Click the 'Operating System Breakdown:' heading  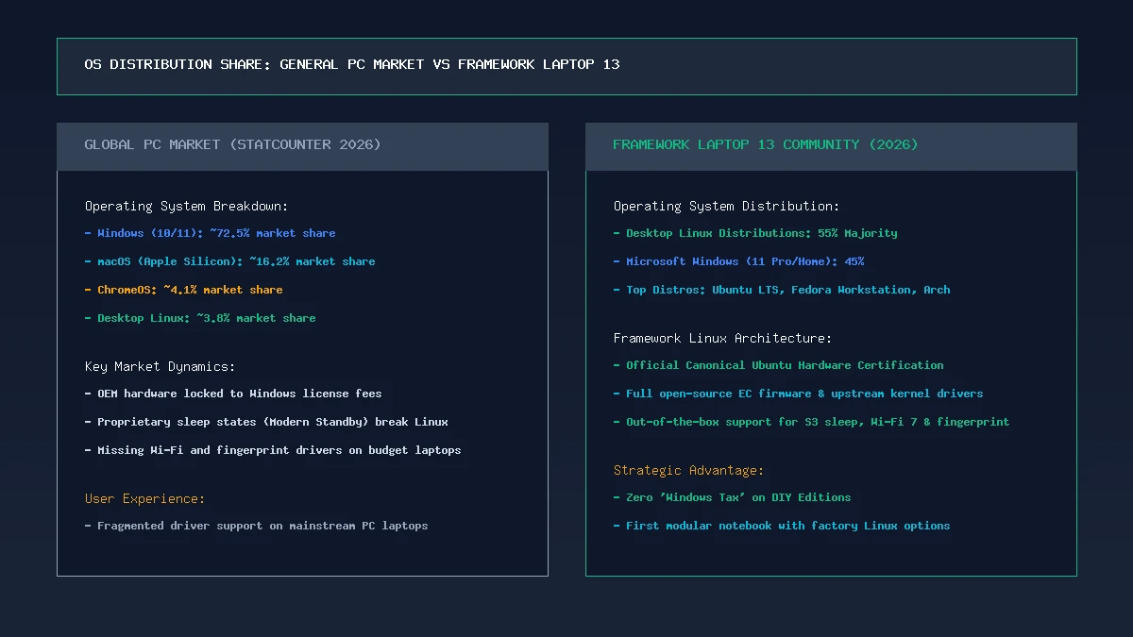tap(186, 206)
